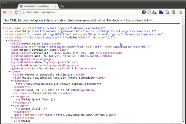Click the document extension icon in toolbar
The height and width of the screenshot is (124, 186).
point(167,12)
